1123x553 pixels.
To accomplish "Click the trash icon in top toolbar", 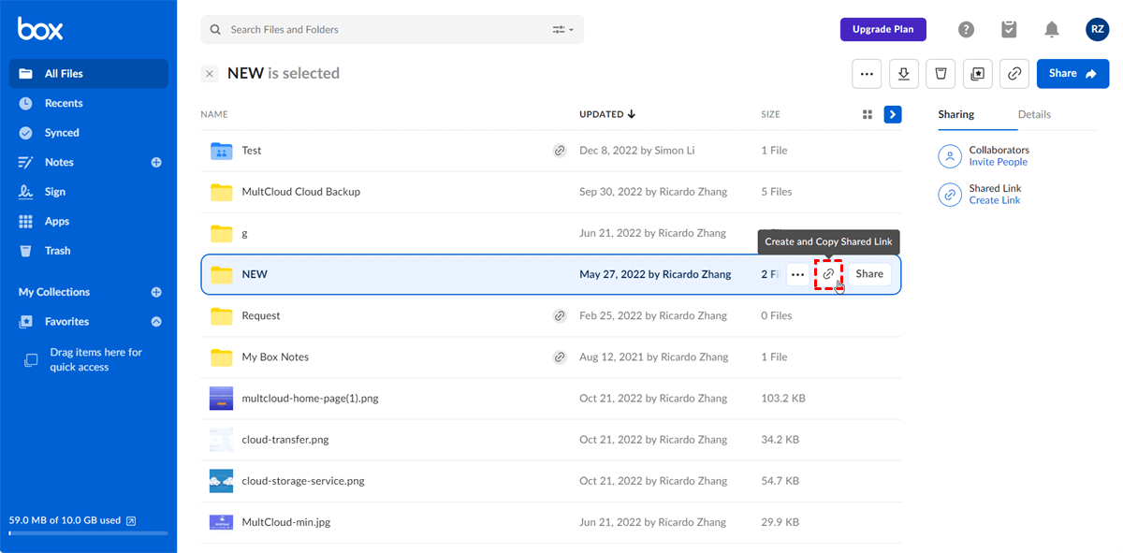I will click(x=941, y=74).
